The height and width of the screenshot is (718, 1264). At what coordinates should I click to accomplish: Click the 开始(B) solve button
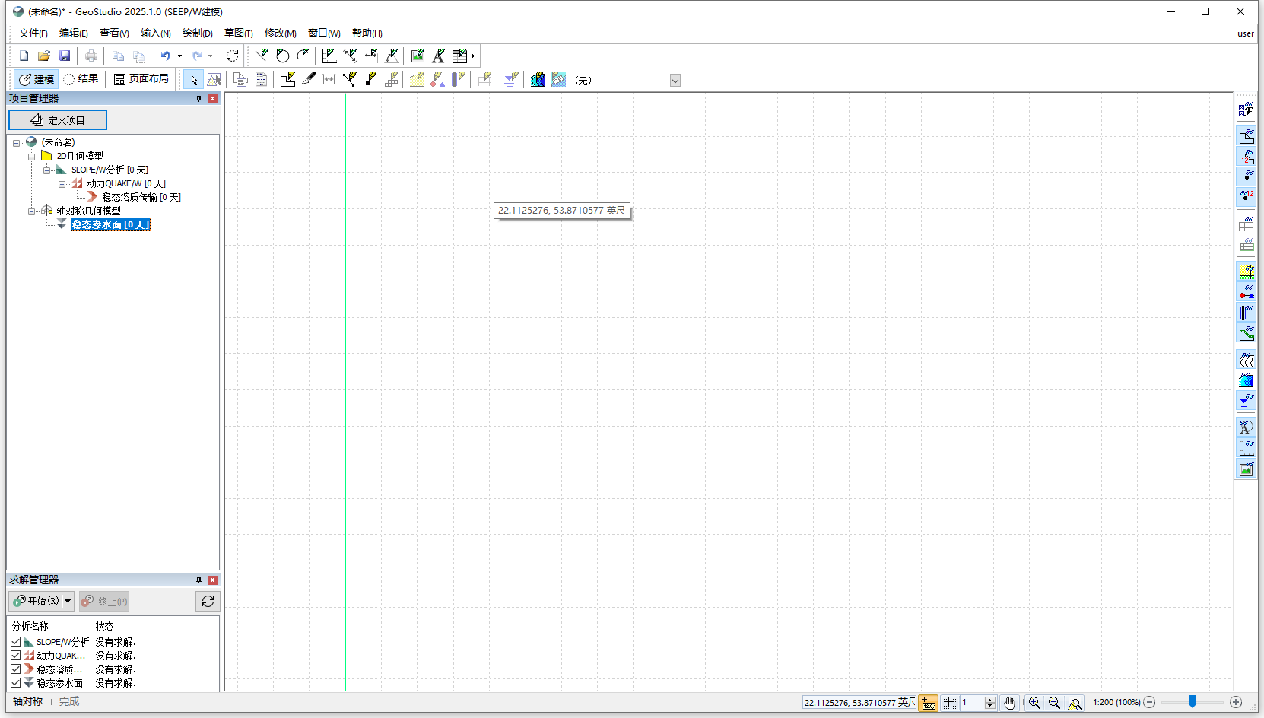tap(36, 602)
